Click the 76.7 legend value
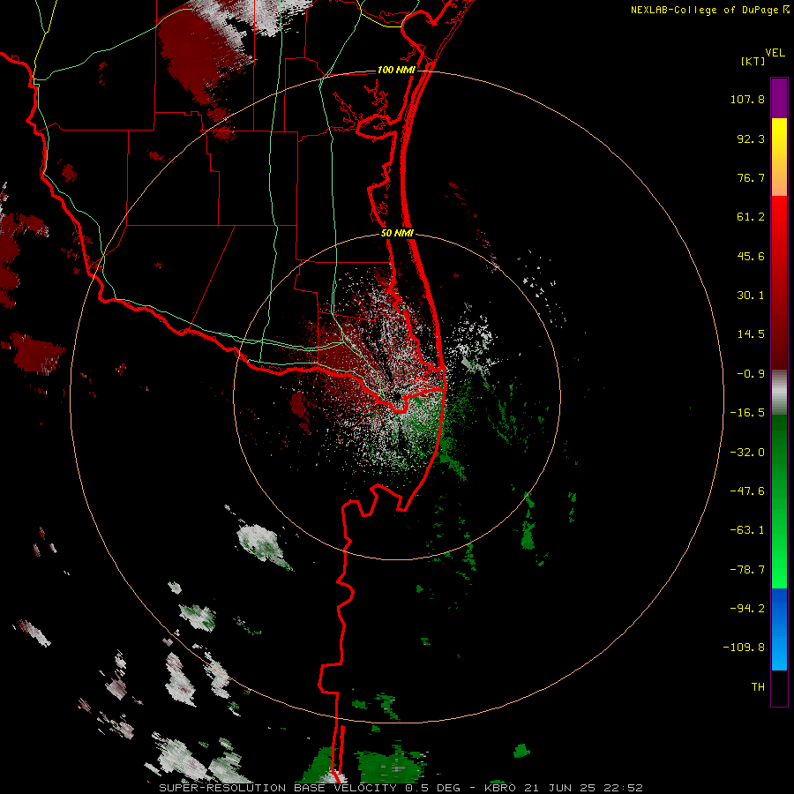The image size is (794, 794). [x=751, y=177]
